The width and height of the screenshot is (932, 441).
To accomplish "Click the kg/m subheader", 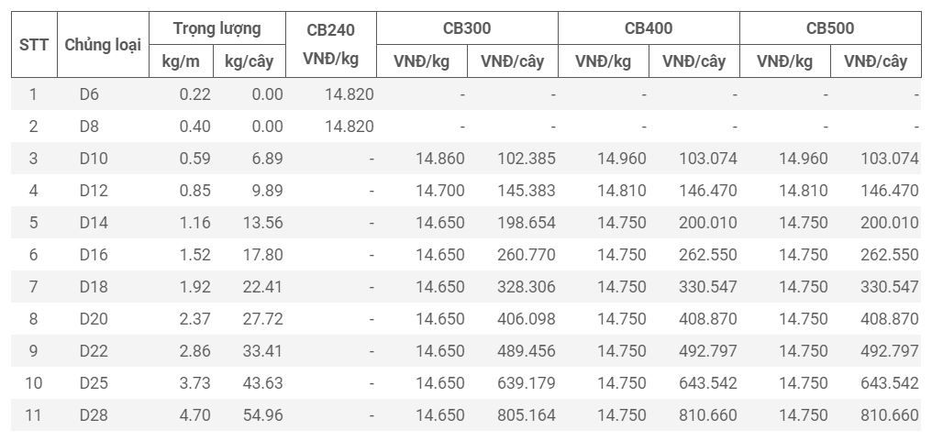I will point(182,61).
